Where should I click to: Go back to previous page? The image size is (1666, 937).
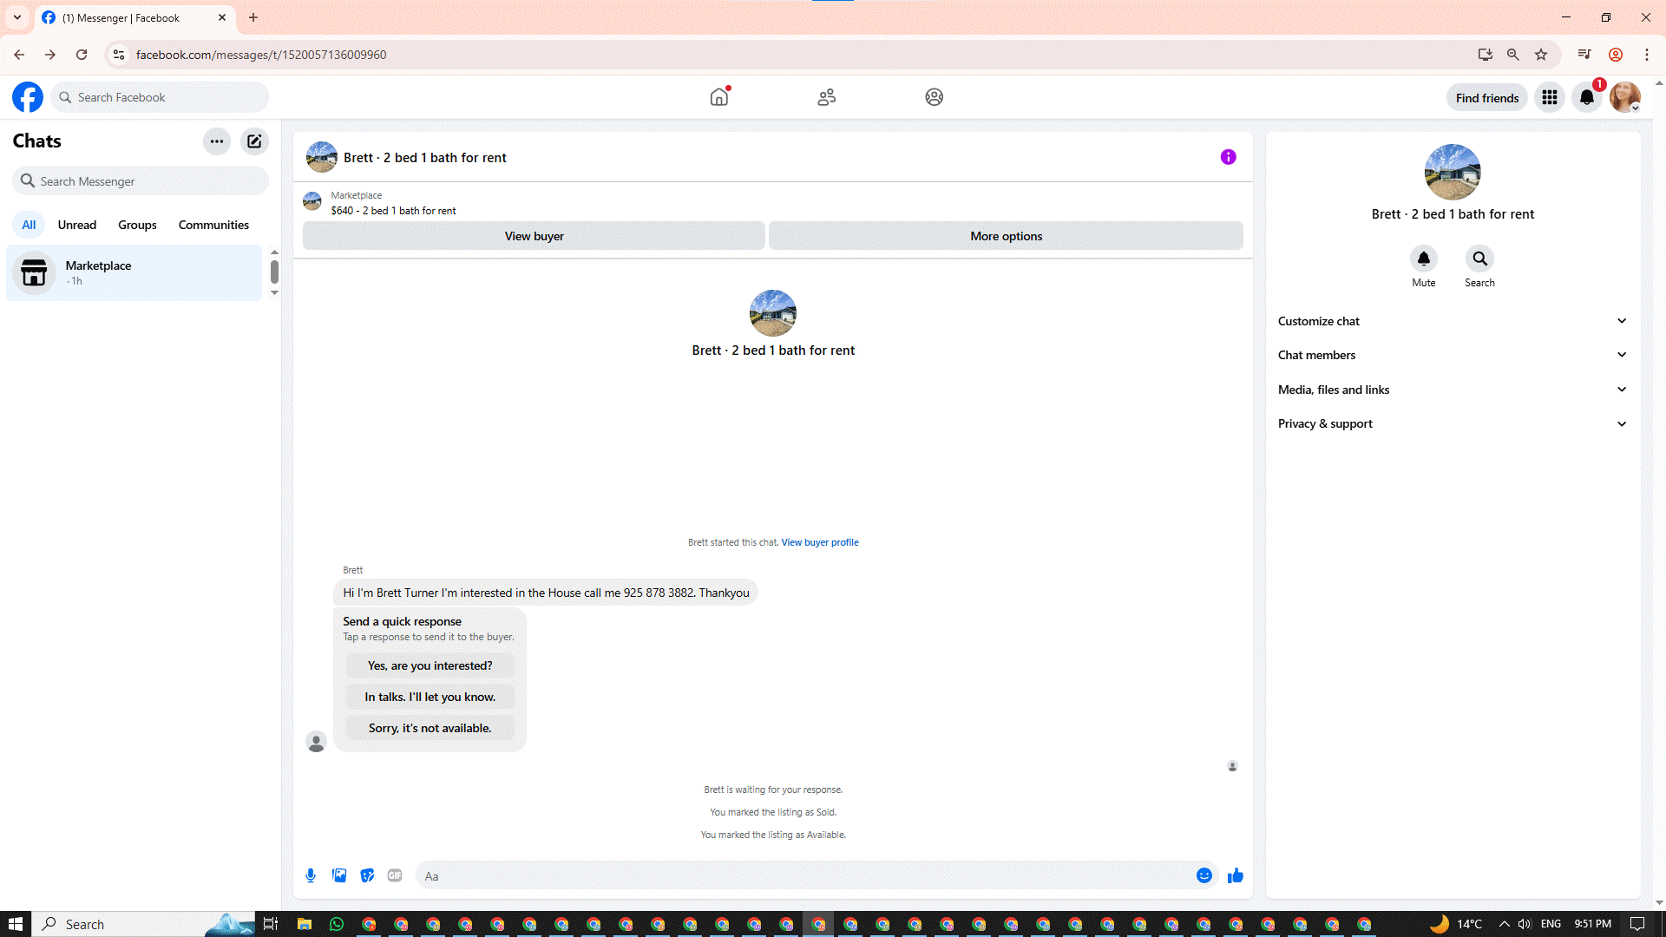tap(19, 55)
